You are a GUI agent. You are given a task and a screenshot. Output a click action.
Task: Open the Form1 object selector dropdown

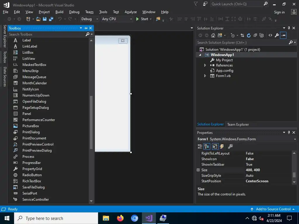click(x=295, y=139)
